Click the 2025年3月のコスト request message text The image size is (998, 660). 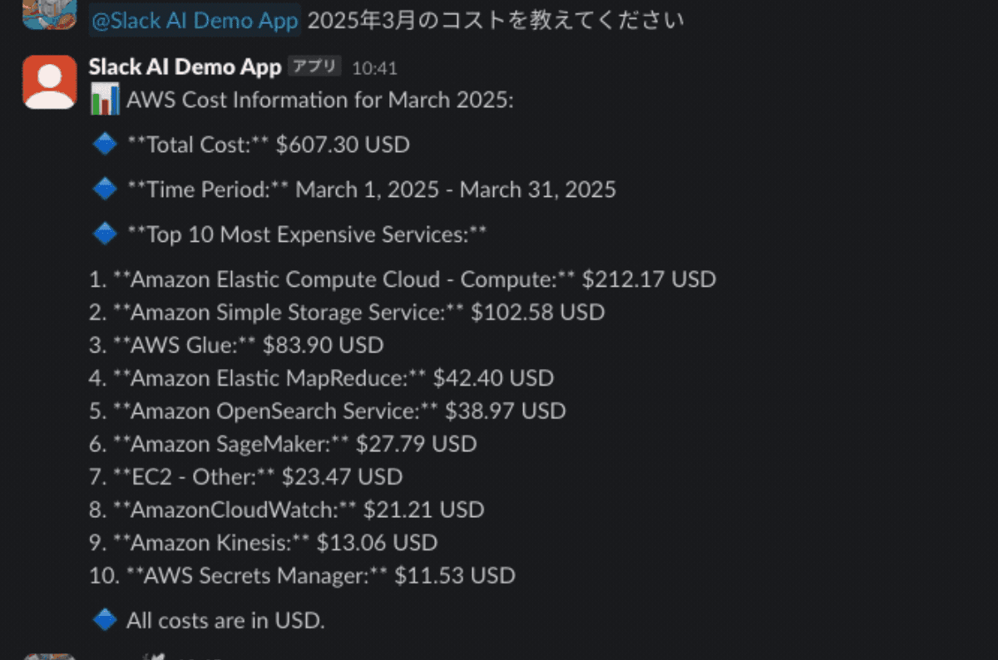pyautogui.click(x=497, y=20)
